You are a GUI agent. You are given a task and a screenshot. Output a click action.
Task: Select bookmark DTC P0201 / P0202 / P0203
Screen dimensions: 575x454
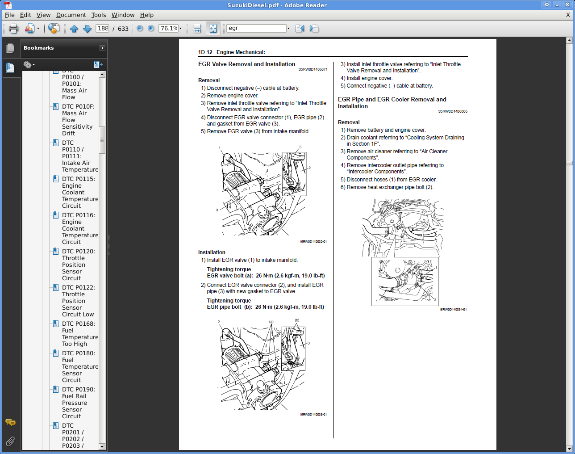73,436
